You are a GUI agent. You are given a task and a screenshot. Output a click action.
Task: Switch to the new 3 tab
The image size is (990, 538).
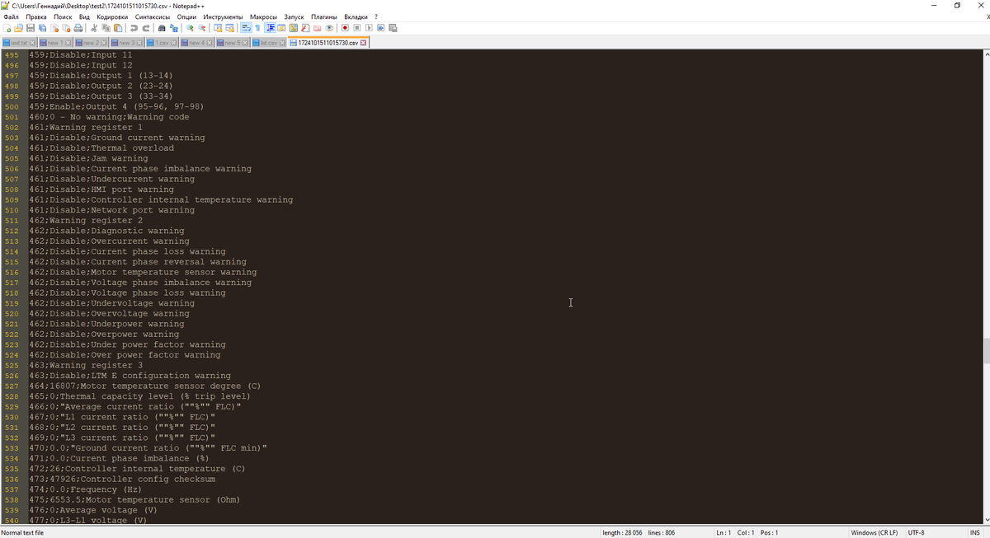pos(127,43)
